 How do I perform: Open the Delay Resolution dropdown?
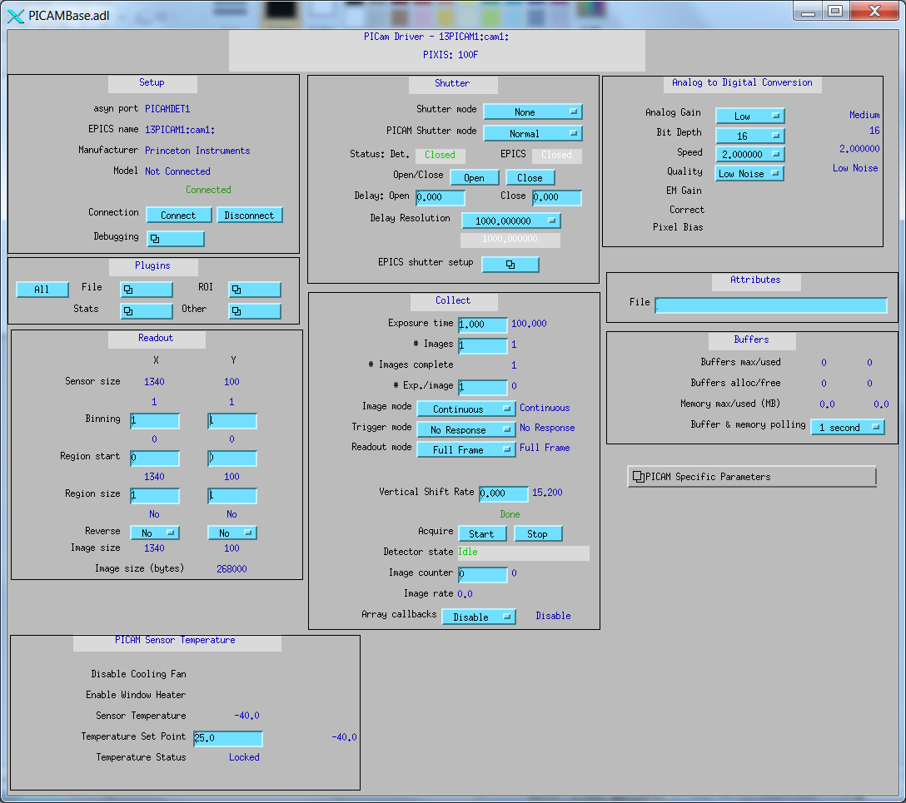(511, 221)
